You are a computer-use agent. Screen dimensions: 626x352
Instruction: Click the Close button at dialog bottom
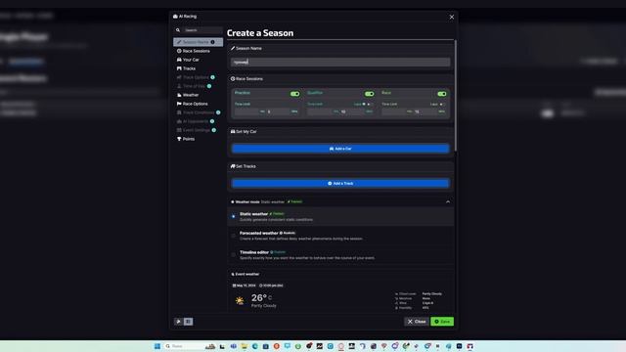click(x=417, y=322)
